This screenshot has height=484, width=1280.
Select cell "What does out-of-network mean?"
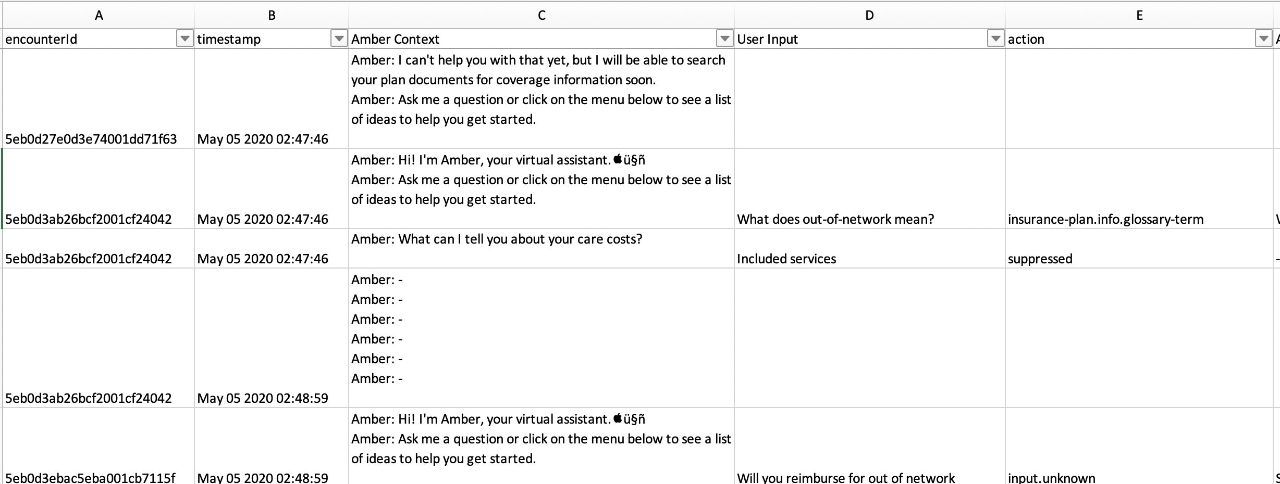click(x=835, y=219)
